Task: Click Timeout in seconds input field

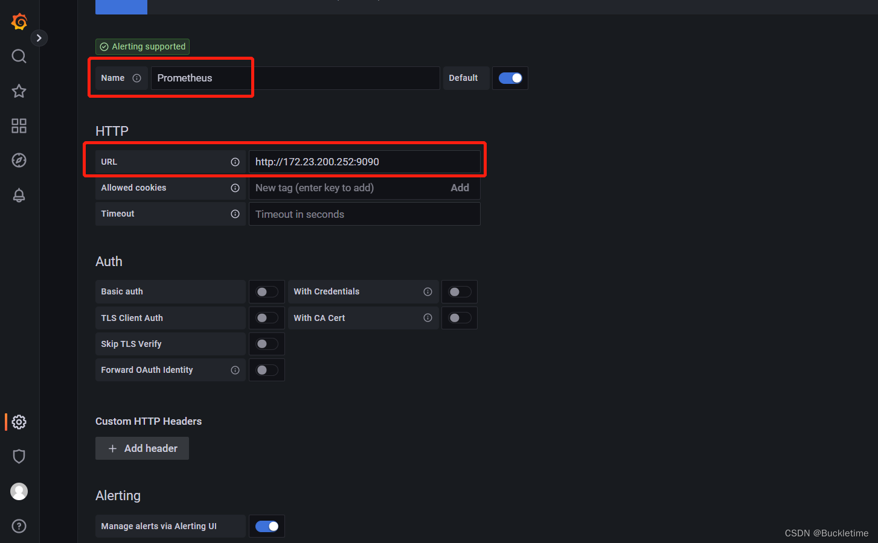Action: [x=365, y=214]
